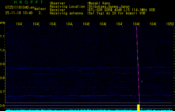Image resolution: width=175 pixels, height=111 pixels.
Task: Click the 'Receiving Location' field label
Action: tap(67, 6)
